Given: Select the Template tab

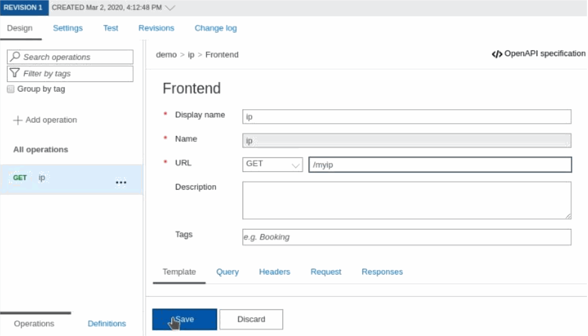Looking at the screenshot, I should pos(179,272).
